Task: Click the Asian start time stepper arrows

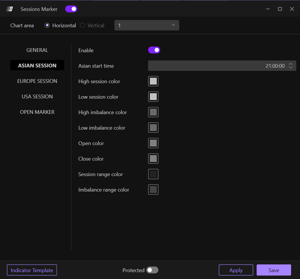Action: click(x=291, y=66)
